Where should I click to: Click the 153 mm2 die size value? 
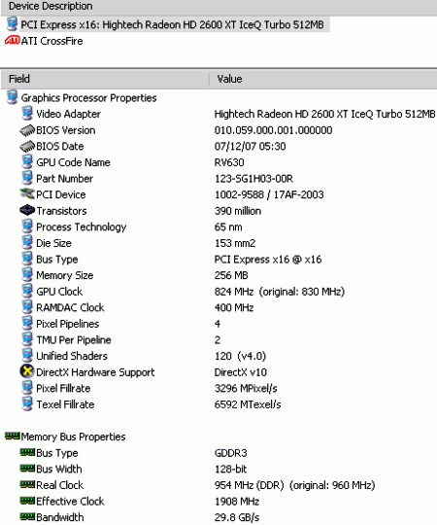(235, 243)
